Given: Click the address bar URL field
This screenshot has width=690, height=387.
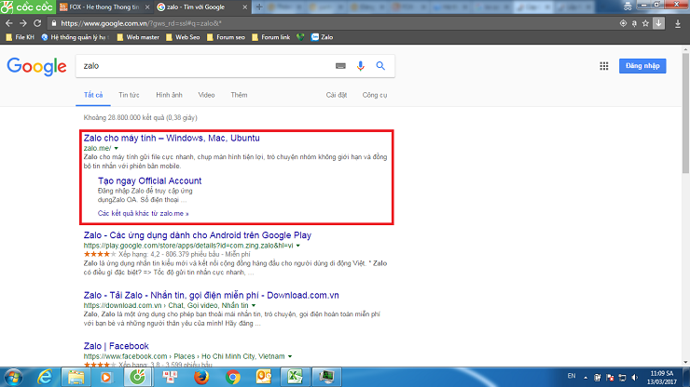Looking at the screenshot, I should click(330, 23).
